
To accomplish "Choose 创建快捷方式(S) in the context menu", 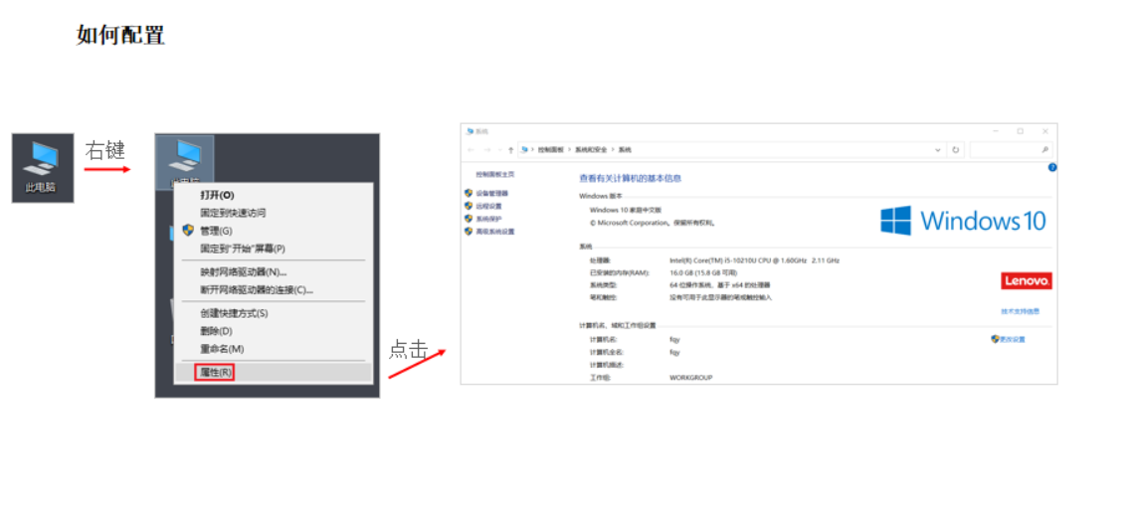I will coord(274,313).
